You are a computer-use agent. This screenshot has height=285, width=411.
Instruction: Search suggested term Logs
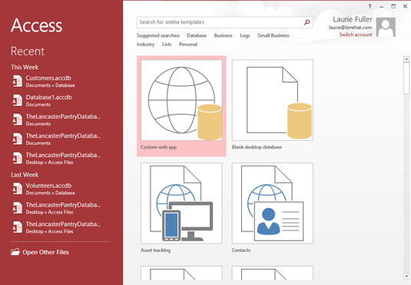(x=245, y=36)
